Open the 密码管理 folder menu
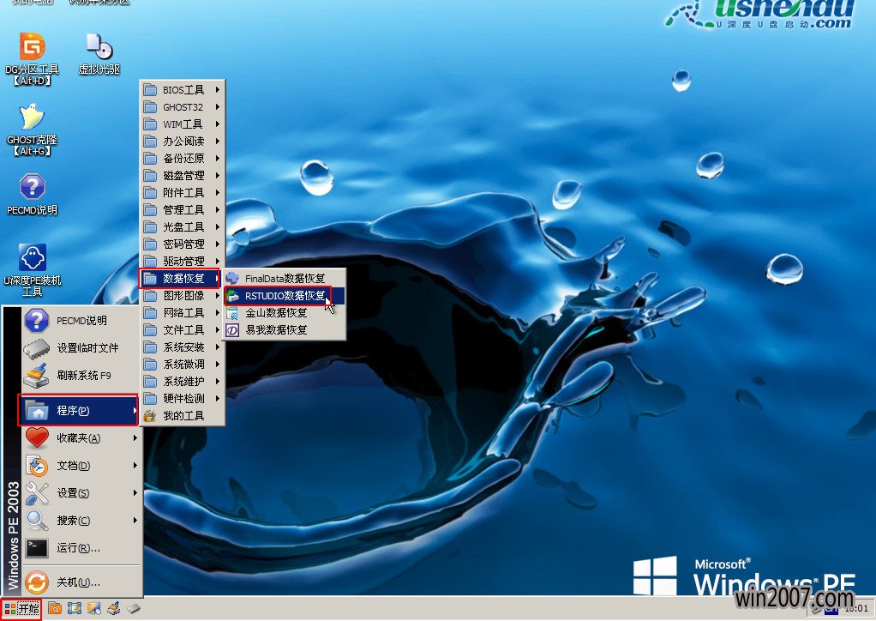This screenshot has width=876, height=621. coord(182,244)
